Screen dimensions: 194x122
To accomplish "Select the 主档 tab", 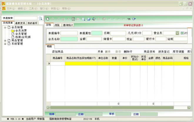I will 48,25.
